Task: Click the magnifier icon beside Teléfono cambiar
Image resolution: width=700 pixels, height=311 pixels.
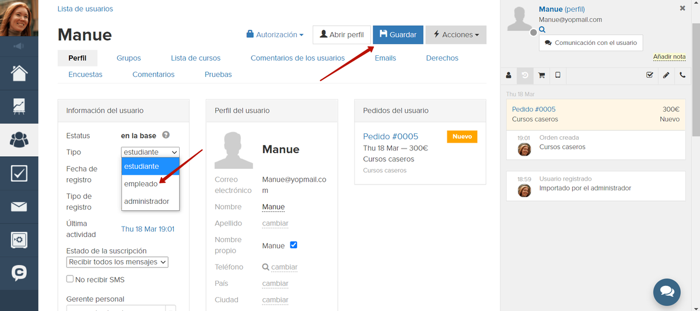Action: [x=266, y=267]
